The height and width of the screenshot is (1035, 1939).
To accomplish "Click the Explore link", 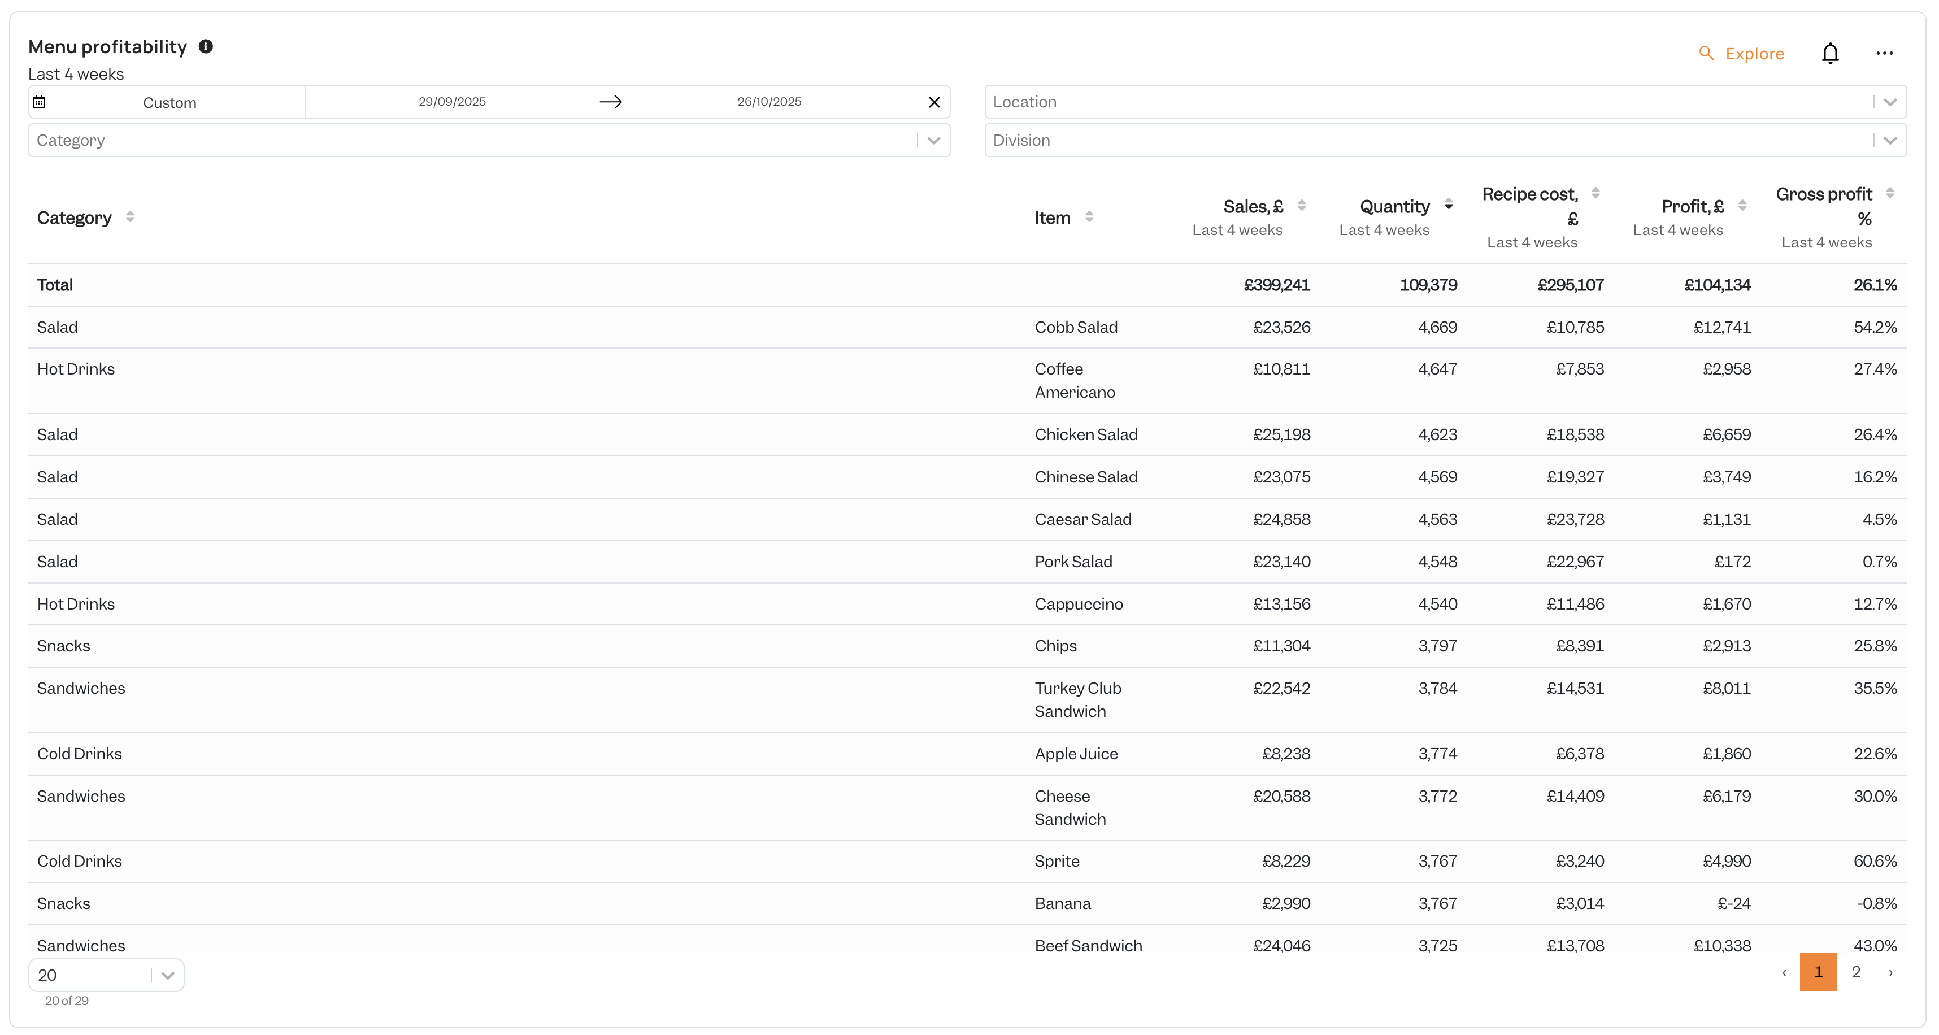I will click(x=1755, y=54).
